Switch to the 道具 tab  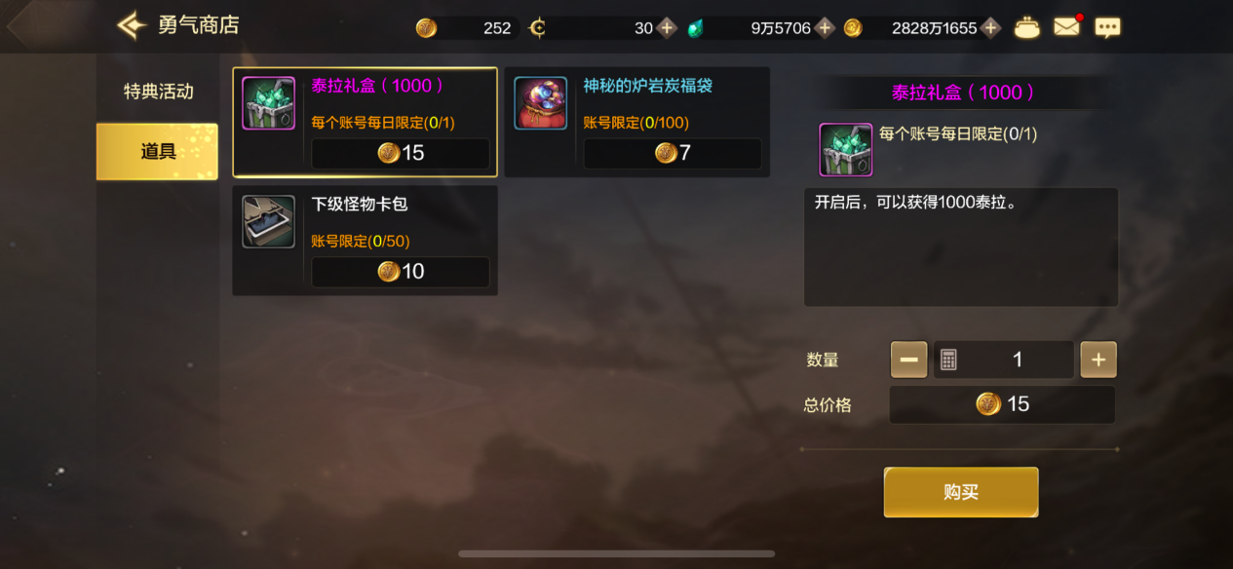[158, 151]
